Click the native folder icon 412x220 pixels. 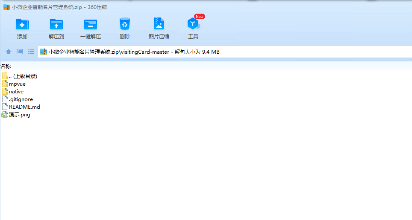(5, 92)
